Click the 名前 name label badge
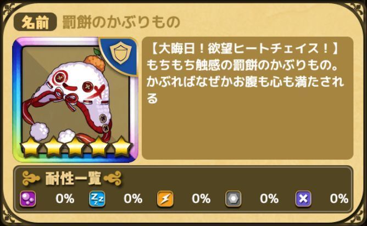The height and width of the screenshot is (226, 367). [x=35, y=22]
